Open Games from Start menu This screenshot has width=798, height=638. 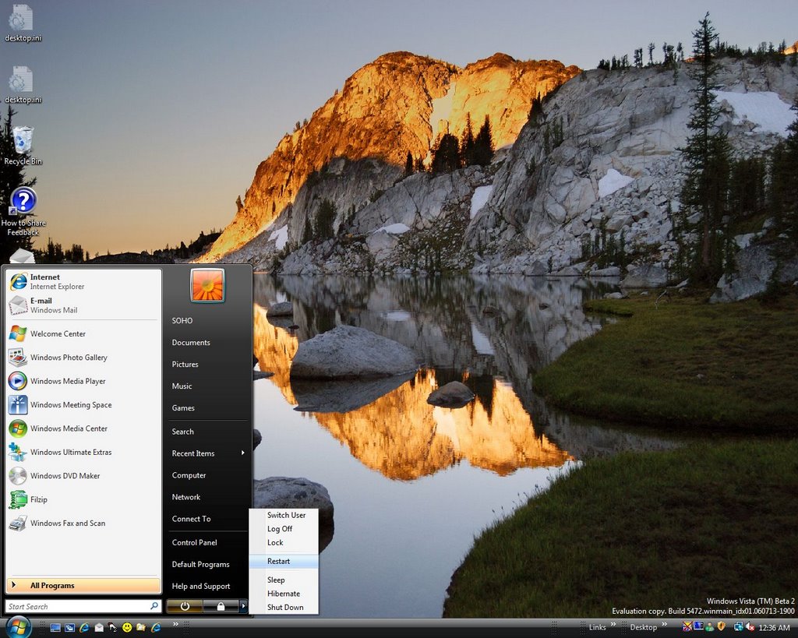coord(207,408)
